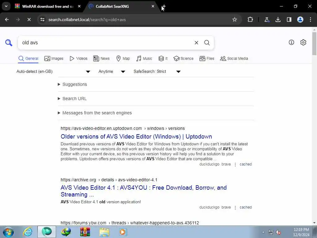This screenshot has height=238, width=317.
Task: Open WinRAR from the taskbar
Action: pos(85,232)
